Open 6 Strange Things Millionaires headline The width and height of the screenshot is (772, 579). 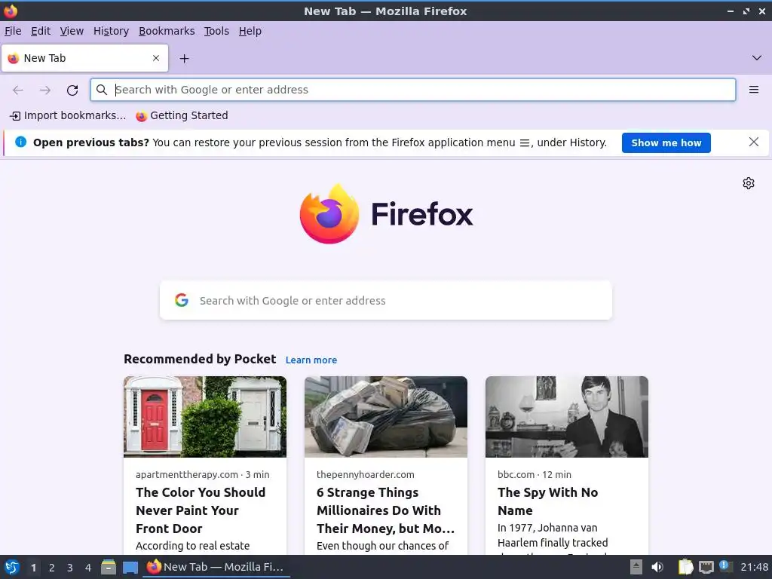click(x=385, y=510)
